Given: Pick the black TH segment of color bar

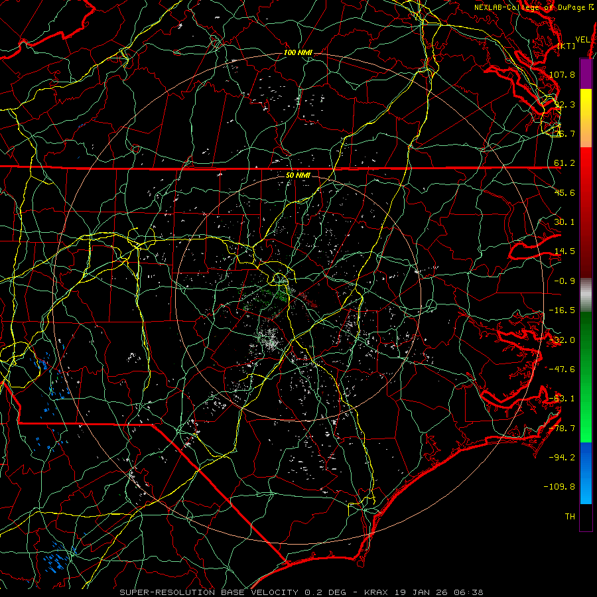Looking at the screenshot, I should coord(586,517).
